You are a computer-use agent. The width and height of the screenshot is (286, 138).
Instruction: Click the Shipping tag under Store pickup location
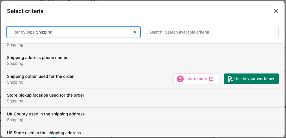[x=15, y=101]
